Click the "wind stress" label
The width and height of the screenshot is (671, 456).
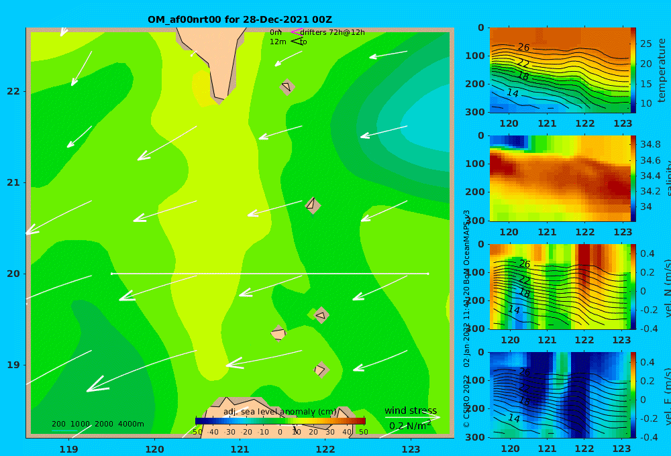411,410
